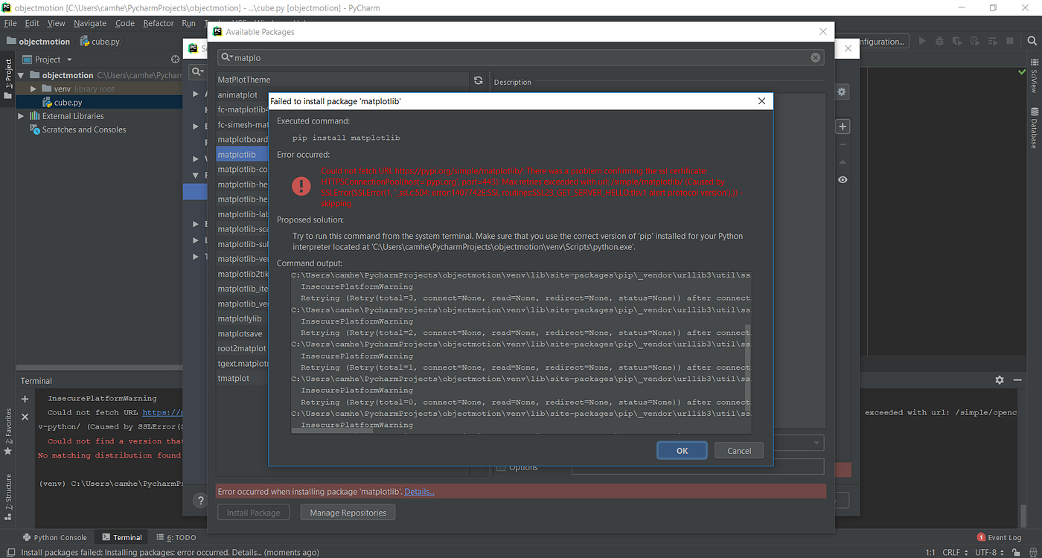Open the Refactor menu
This screenshot has width=1042, height=558.
tap(159, 23)
